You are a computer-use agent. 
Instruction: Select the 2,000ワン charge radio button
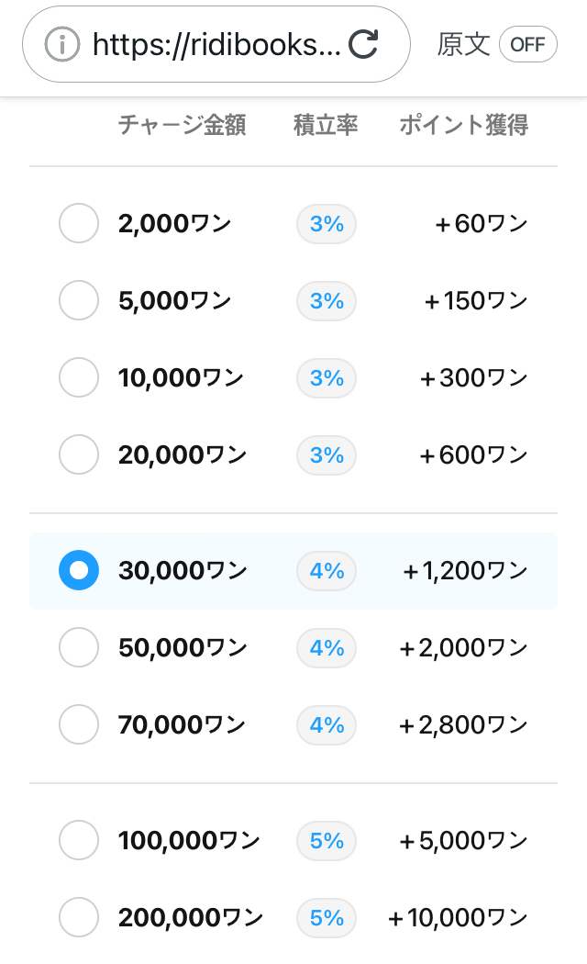click(x=79, y=223)
